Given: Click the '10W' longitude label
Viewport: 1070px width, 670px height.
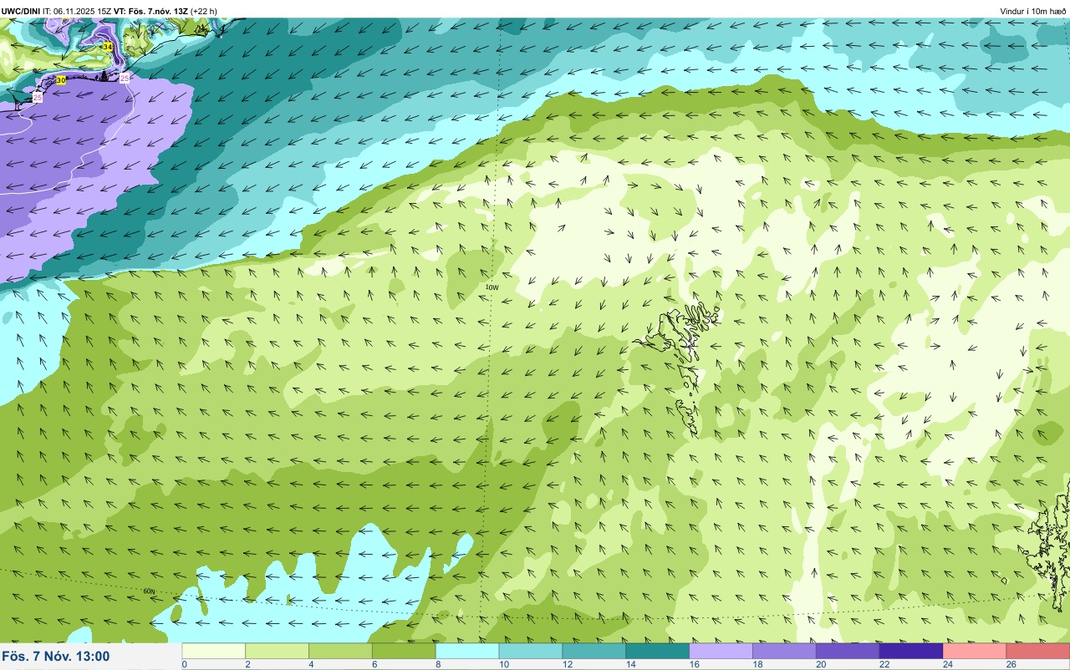Looking at the screenshot, I should pos(492,287).
